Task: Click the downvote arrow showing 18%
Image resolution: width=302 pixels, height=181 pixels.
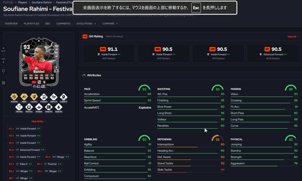Action: click(4, 61)
